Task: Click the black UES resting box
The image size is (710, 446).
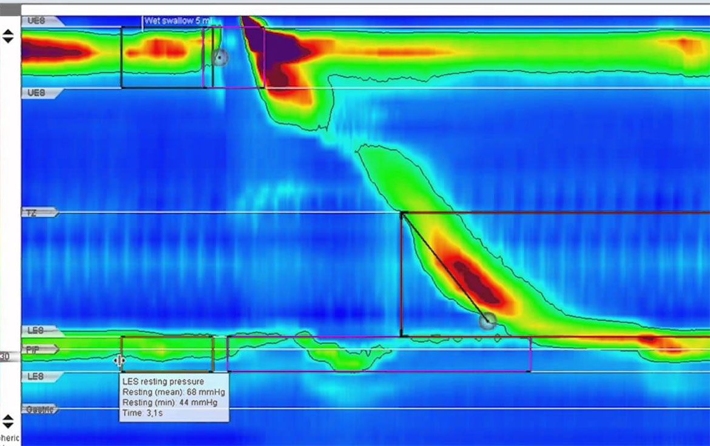Action: pos(161,58)
